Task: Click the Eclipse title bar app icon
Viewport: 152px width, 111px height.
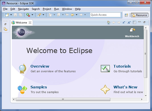Action: [x=4, y=3]
